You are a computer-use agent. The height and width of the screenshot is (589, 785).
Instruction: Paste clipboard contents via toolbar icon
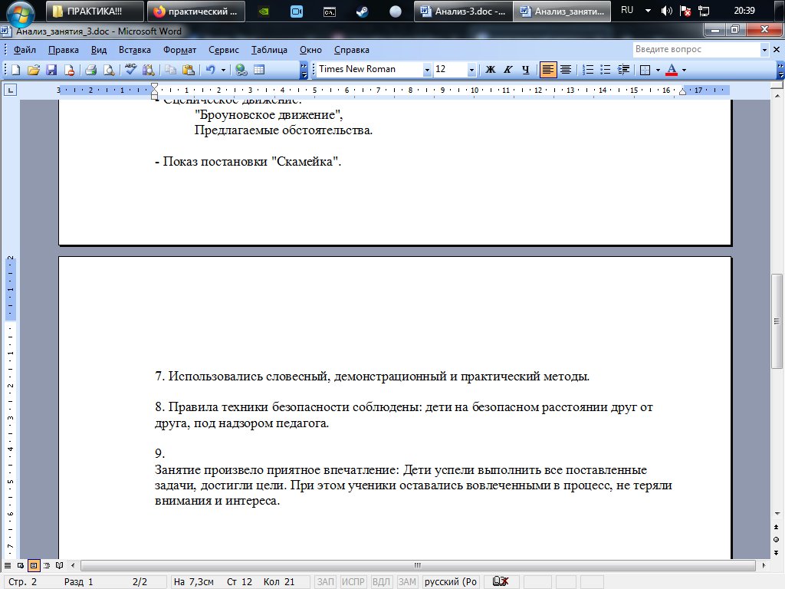click(x=189, y=70)
